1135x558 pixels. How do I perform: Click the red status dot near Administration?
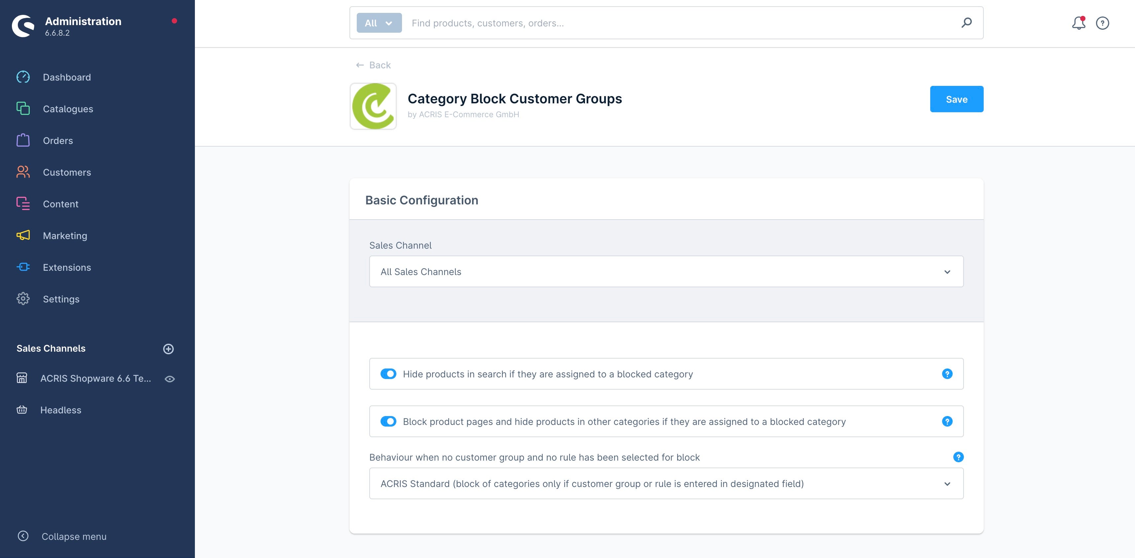click(x=174, y=21)
